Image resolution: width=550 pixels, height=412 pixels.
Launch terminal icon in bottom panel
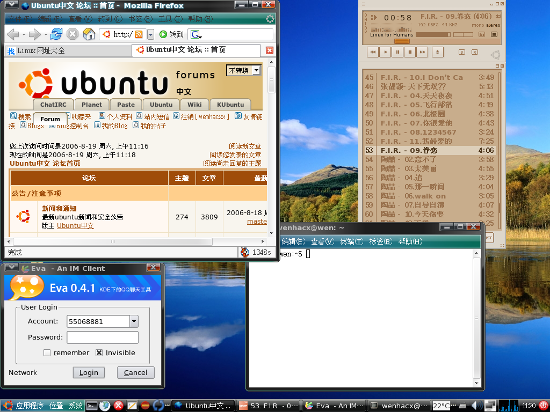(x=92, y=406)
